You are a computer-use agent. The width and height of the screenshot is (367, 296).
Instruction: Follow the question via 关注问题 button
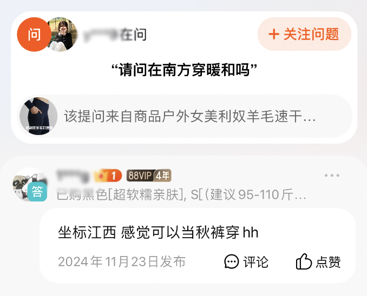304,34
